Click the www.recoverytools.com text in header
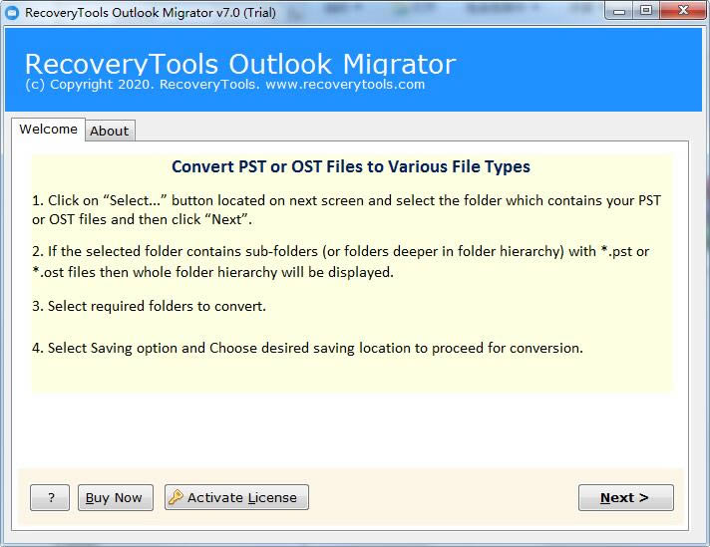The height and width of the screenshot is (547, 710). 345,85
